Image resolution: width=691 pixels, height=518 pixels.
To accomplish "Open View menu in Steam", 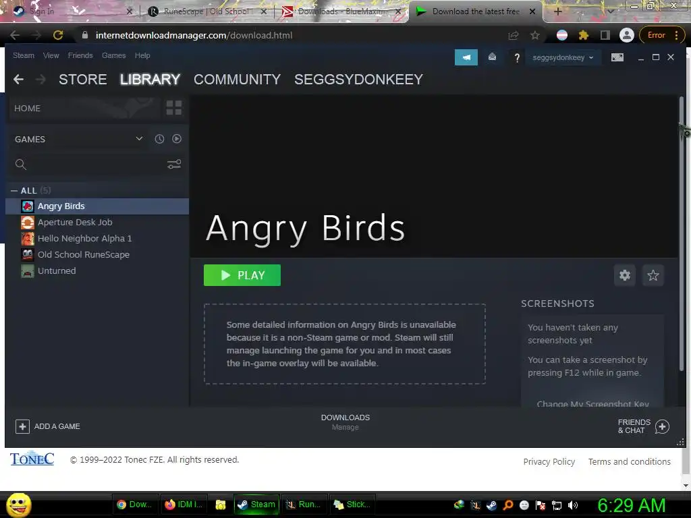I will (x=51, y=55).
